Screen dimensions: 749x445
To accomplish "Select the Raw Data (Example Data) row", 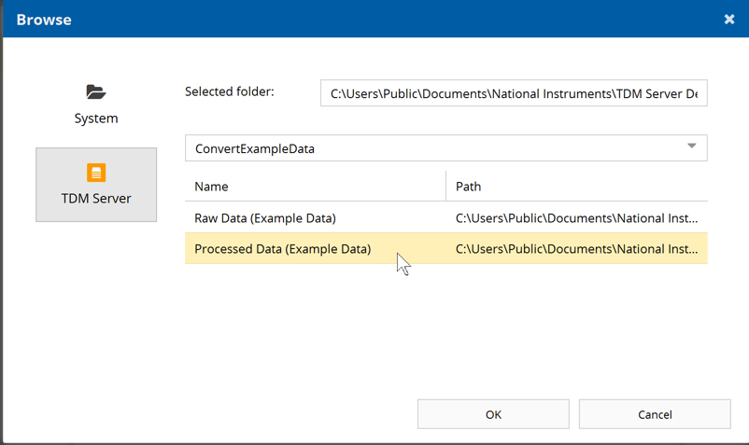I will click(x=265, y=218).
